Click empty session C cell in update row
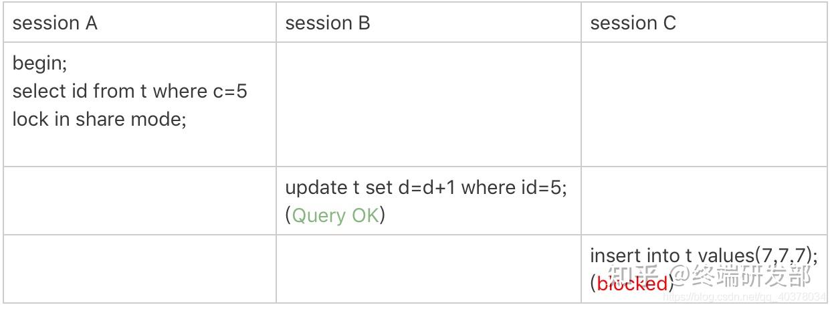This screenshot has height=309, width=832. (x=704, y=201)
